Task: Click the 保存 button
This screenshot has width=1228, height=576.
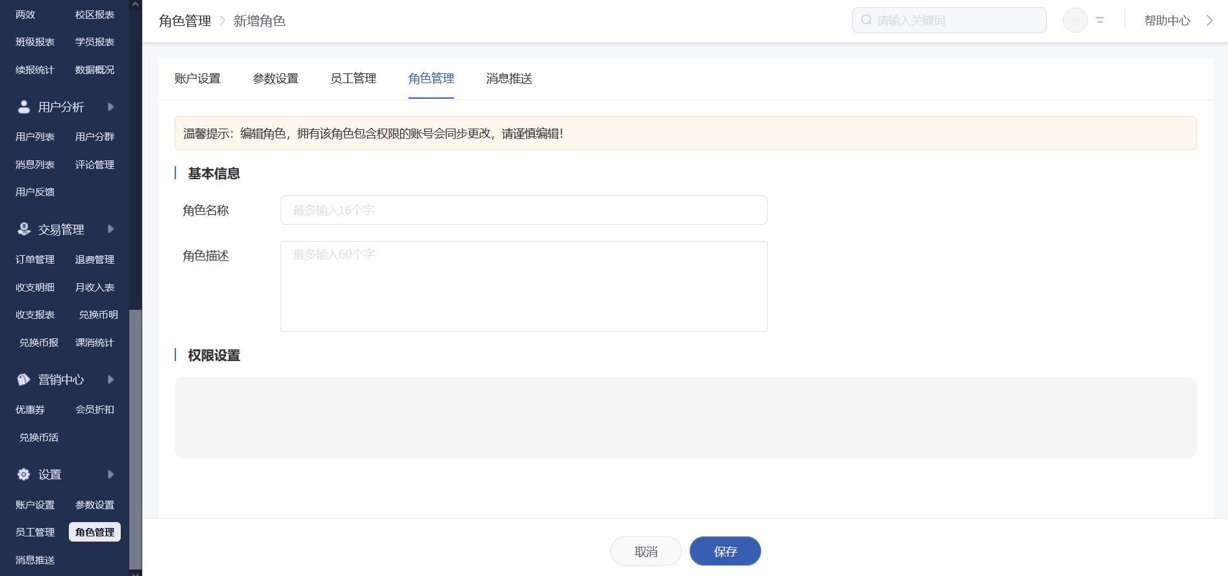Action: (725, 551)
